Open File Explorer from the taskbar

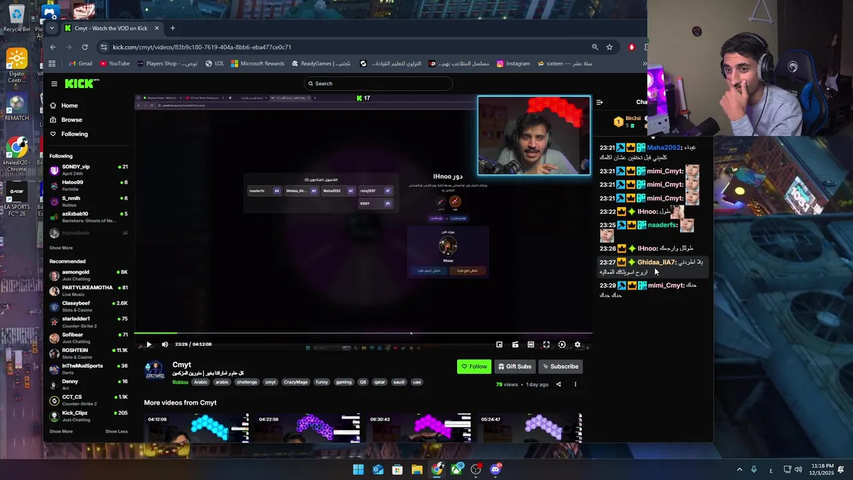[417, 469]
